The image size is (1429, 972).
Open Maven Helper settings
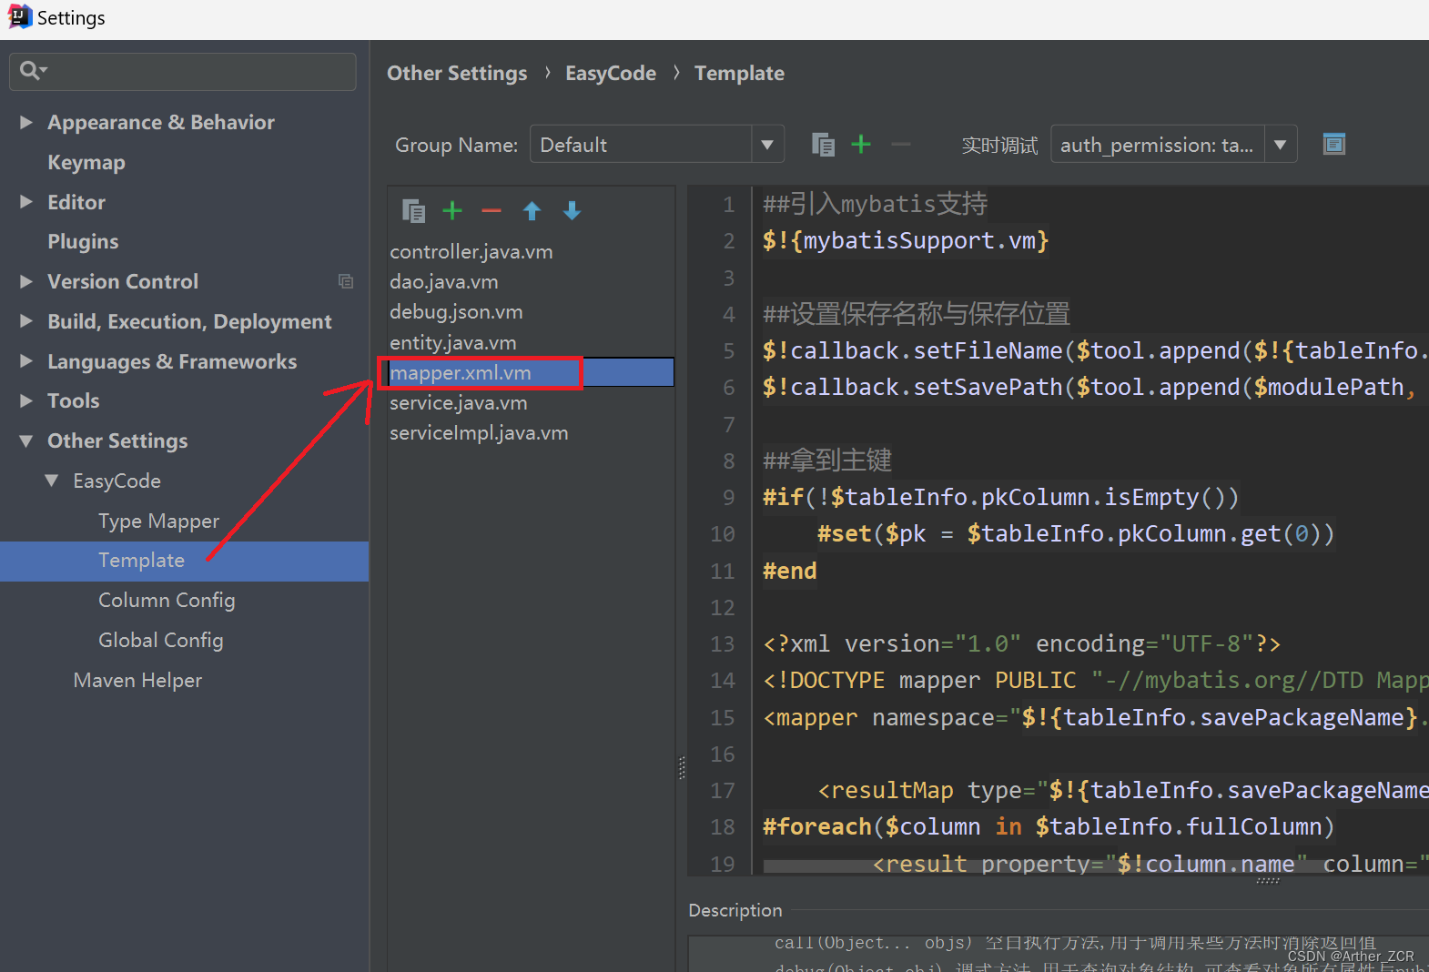(x=137, y=681)
